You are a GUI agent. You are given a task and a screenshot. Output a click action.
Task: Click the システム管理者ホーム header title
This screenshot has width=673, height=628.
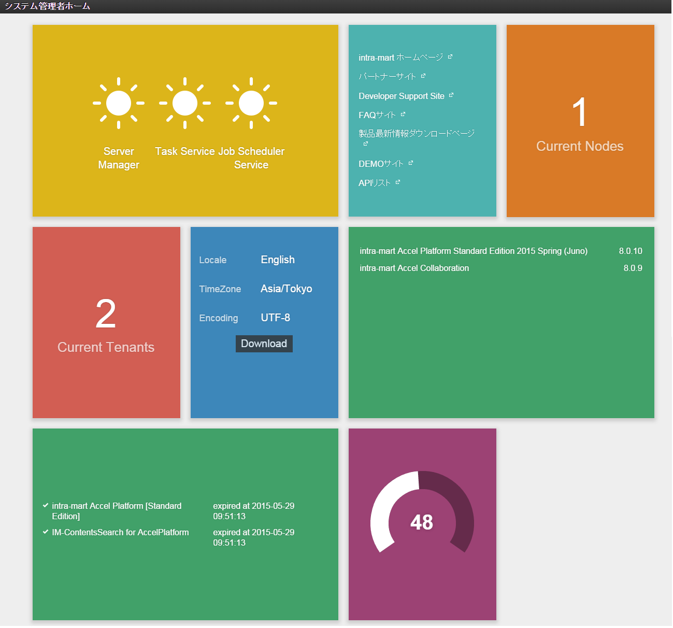pos(47,6)
